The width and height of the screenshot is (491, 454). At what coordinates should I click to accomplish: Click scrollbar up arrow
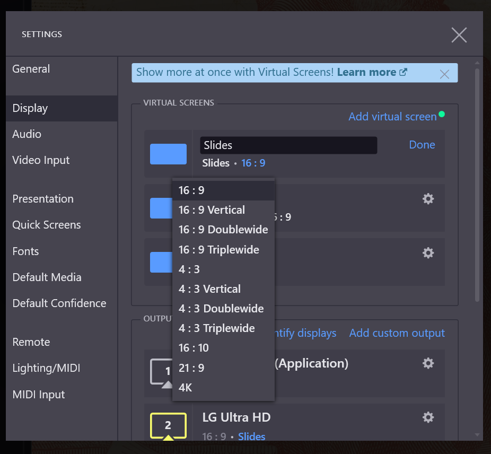pyautogui.click(x=477, y=63)
